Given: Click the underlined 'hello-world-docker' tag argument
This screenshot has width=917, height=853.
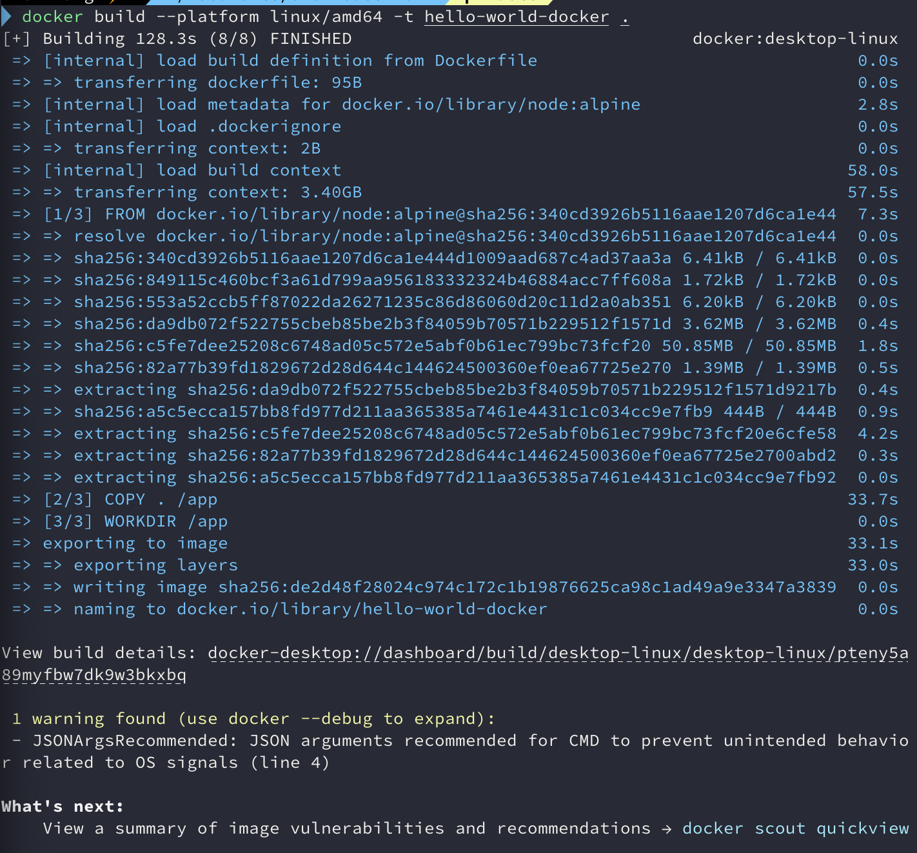Looking at the screenshot, I should [x=517, y=17].
